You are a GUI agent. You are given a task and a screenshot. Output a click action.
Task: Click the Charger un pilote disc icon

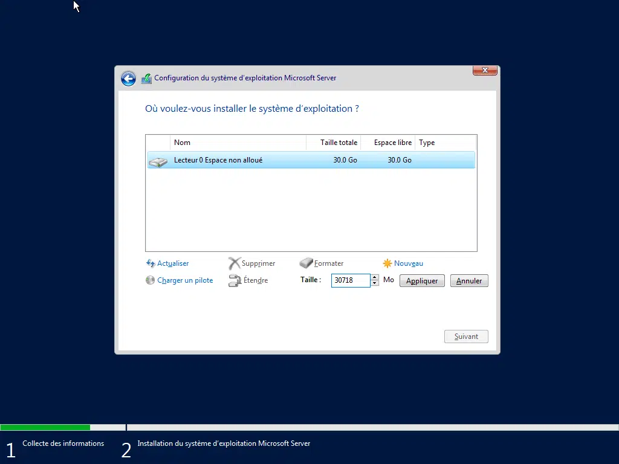tap(150, 280)
